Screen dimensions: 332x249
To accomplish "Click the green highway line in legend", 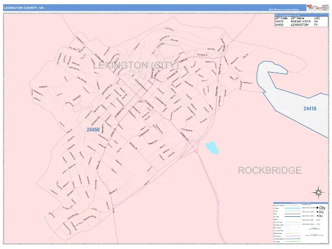I will coord(293,242).
